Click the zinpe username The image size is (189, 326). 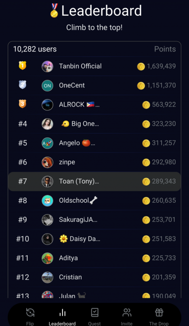(67, 162)
